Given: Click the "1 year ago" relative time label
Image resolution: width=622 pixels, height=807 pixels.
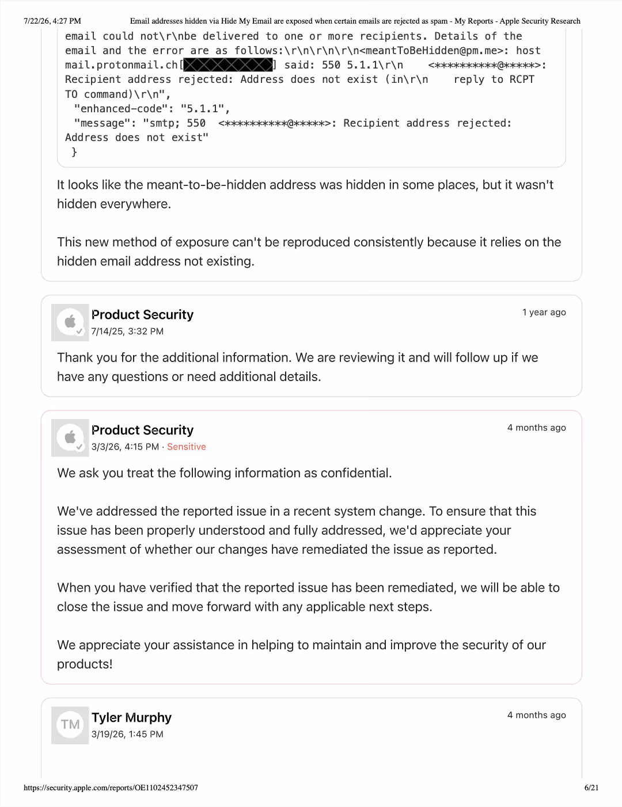Looking at the screenshot, I should 544,312.
